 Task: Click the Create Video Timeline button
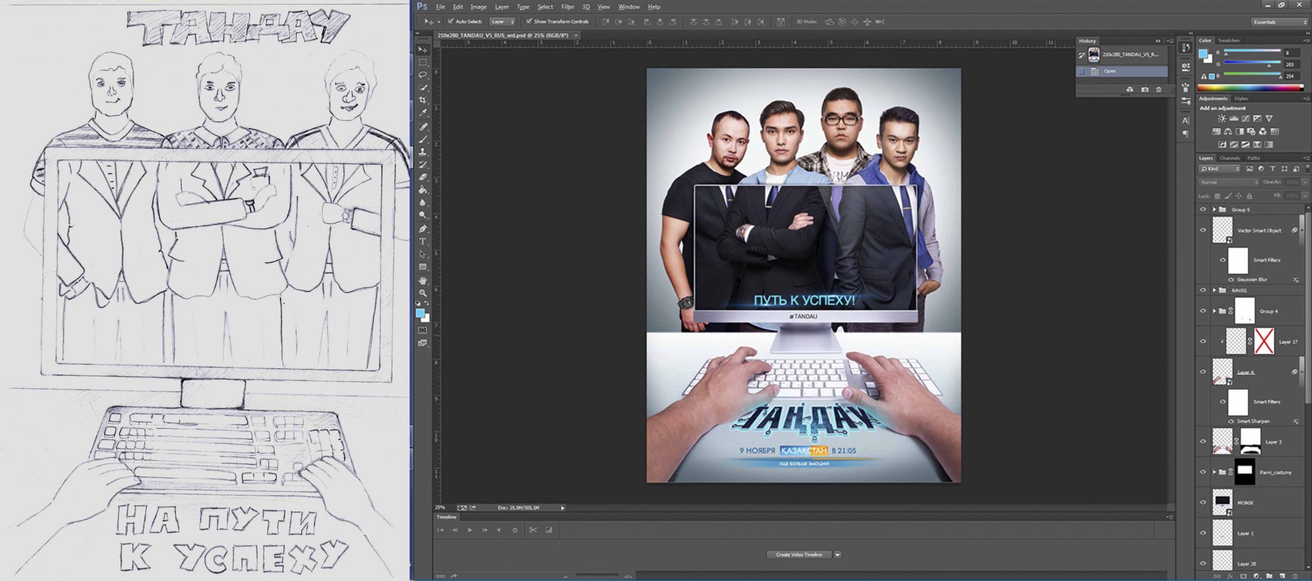798,555
